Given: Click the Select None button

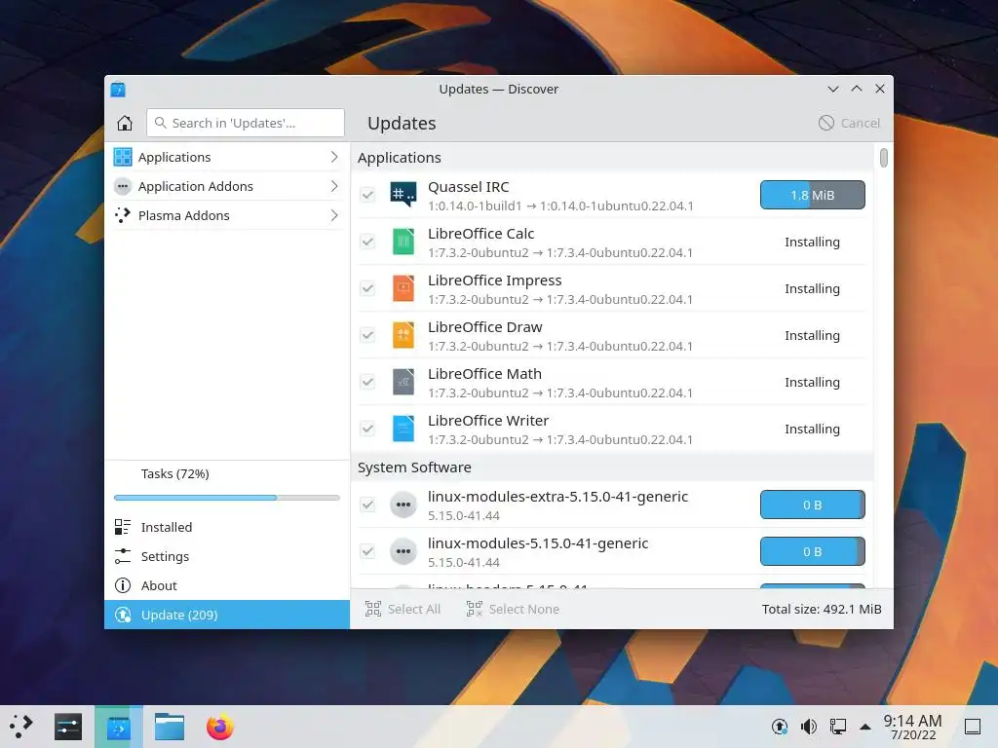Looking at the screenshot, I should 513,610.
